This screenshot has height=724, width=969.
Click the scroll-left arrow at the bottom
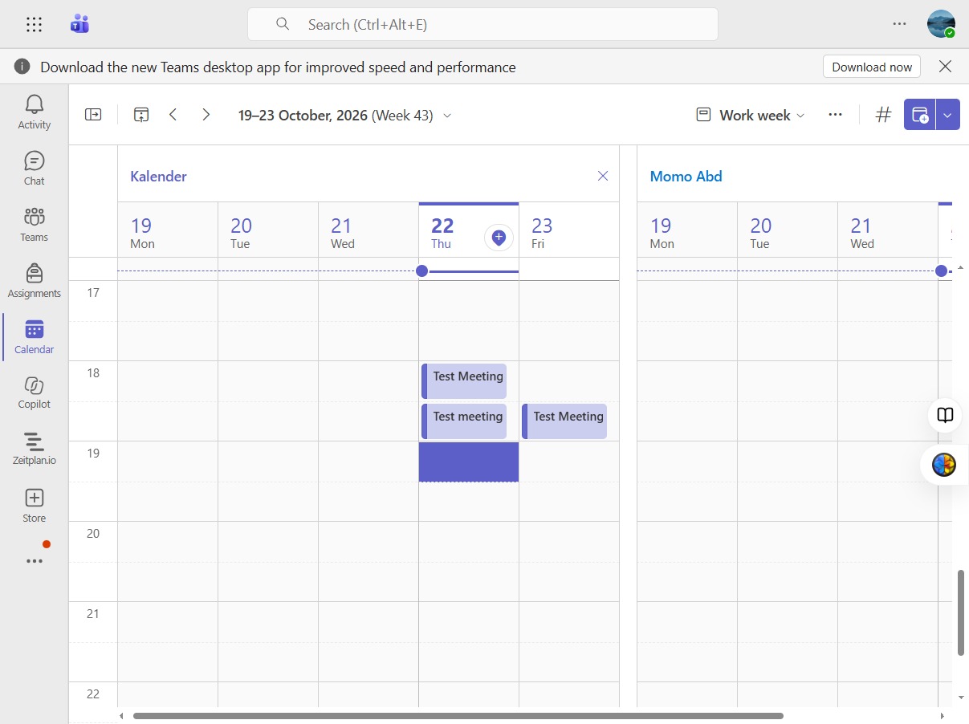121,715
